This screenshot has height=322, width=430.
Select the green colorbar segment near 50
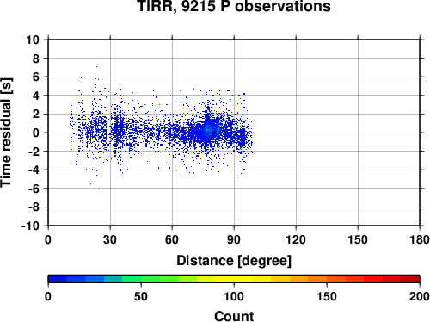click(x=141, y=279)
